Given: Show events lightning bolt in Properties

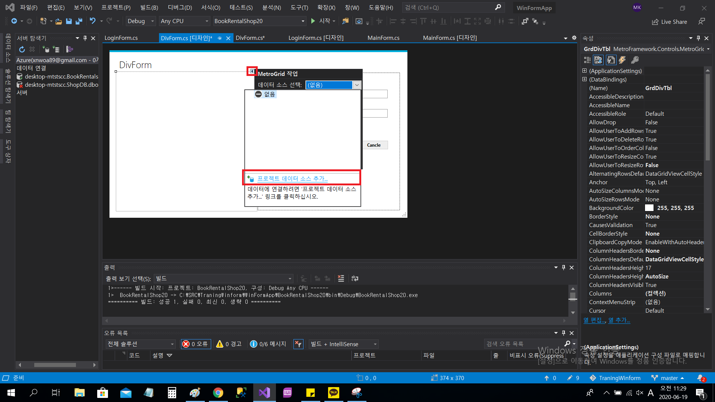Looking at the screenshot, I should (622, 60).
